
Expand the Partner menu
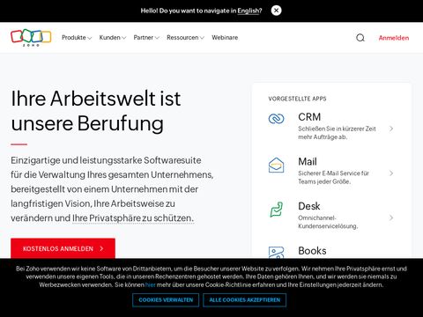[146, 38]
